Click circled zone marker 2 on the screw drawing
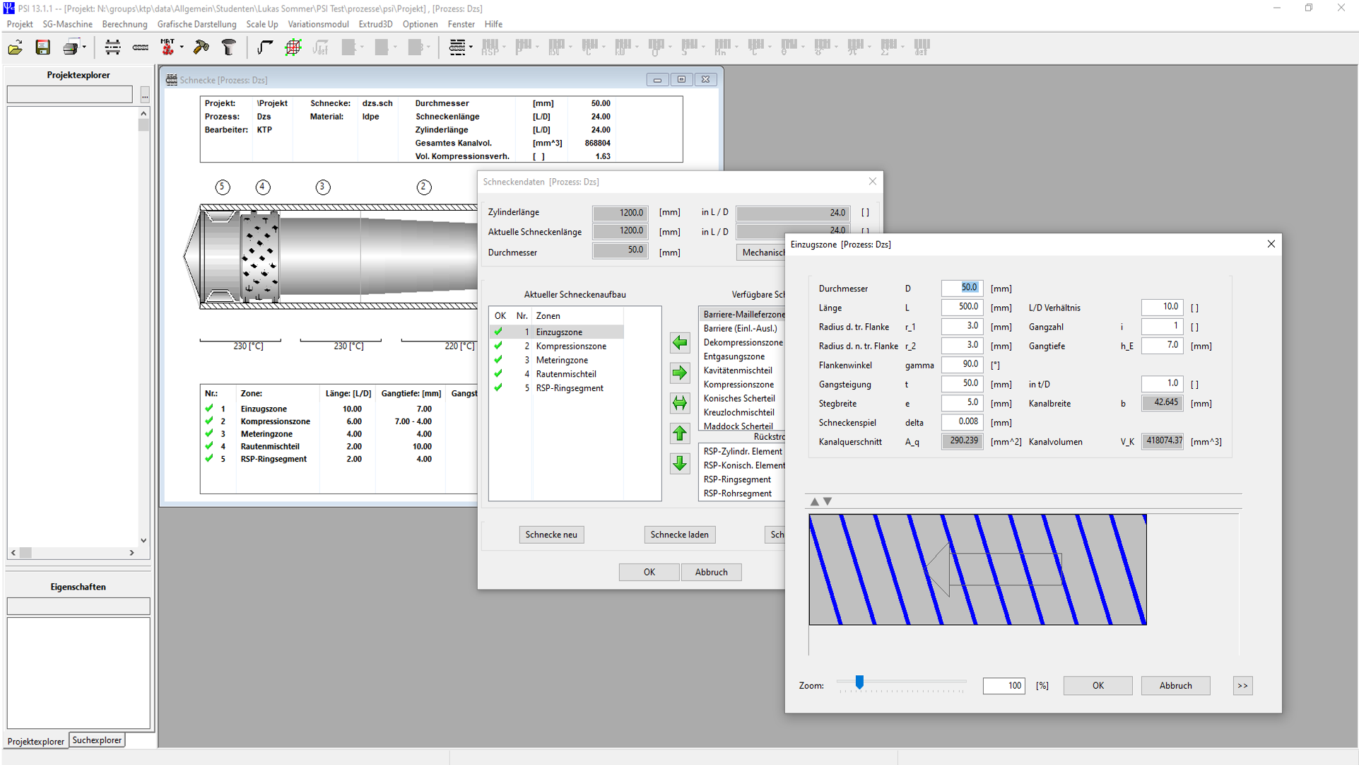 pos(424,187)
